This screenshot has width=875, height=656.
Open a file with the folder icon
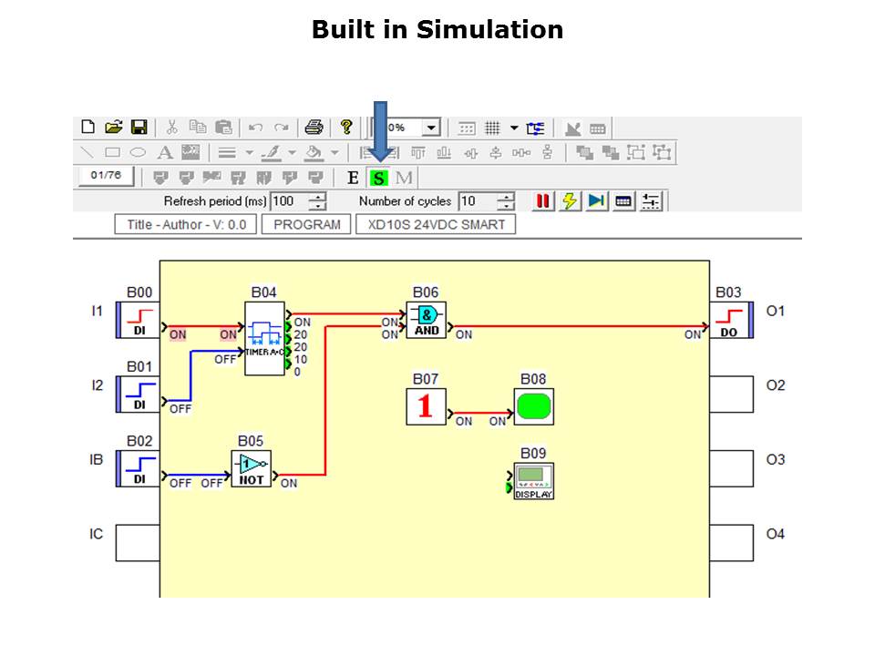click(x=114, y=128)
